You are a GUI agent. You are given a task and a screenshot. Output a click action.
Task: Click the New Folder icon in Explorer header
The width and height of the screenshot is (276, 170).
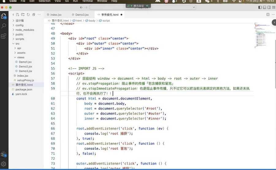23,15
